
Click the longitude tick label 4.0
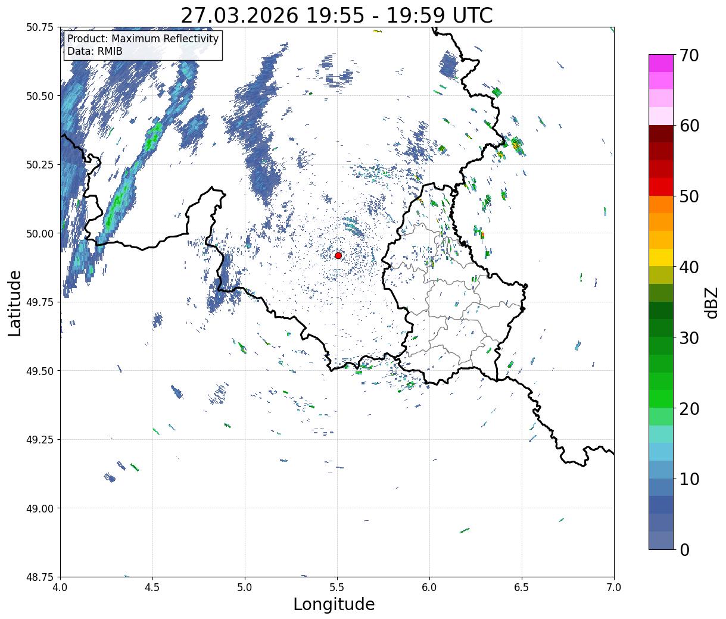point(60,587)
